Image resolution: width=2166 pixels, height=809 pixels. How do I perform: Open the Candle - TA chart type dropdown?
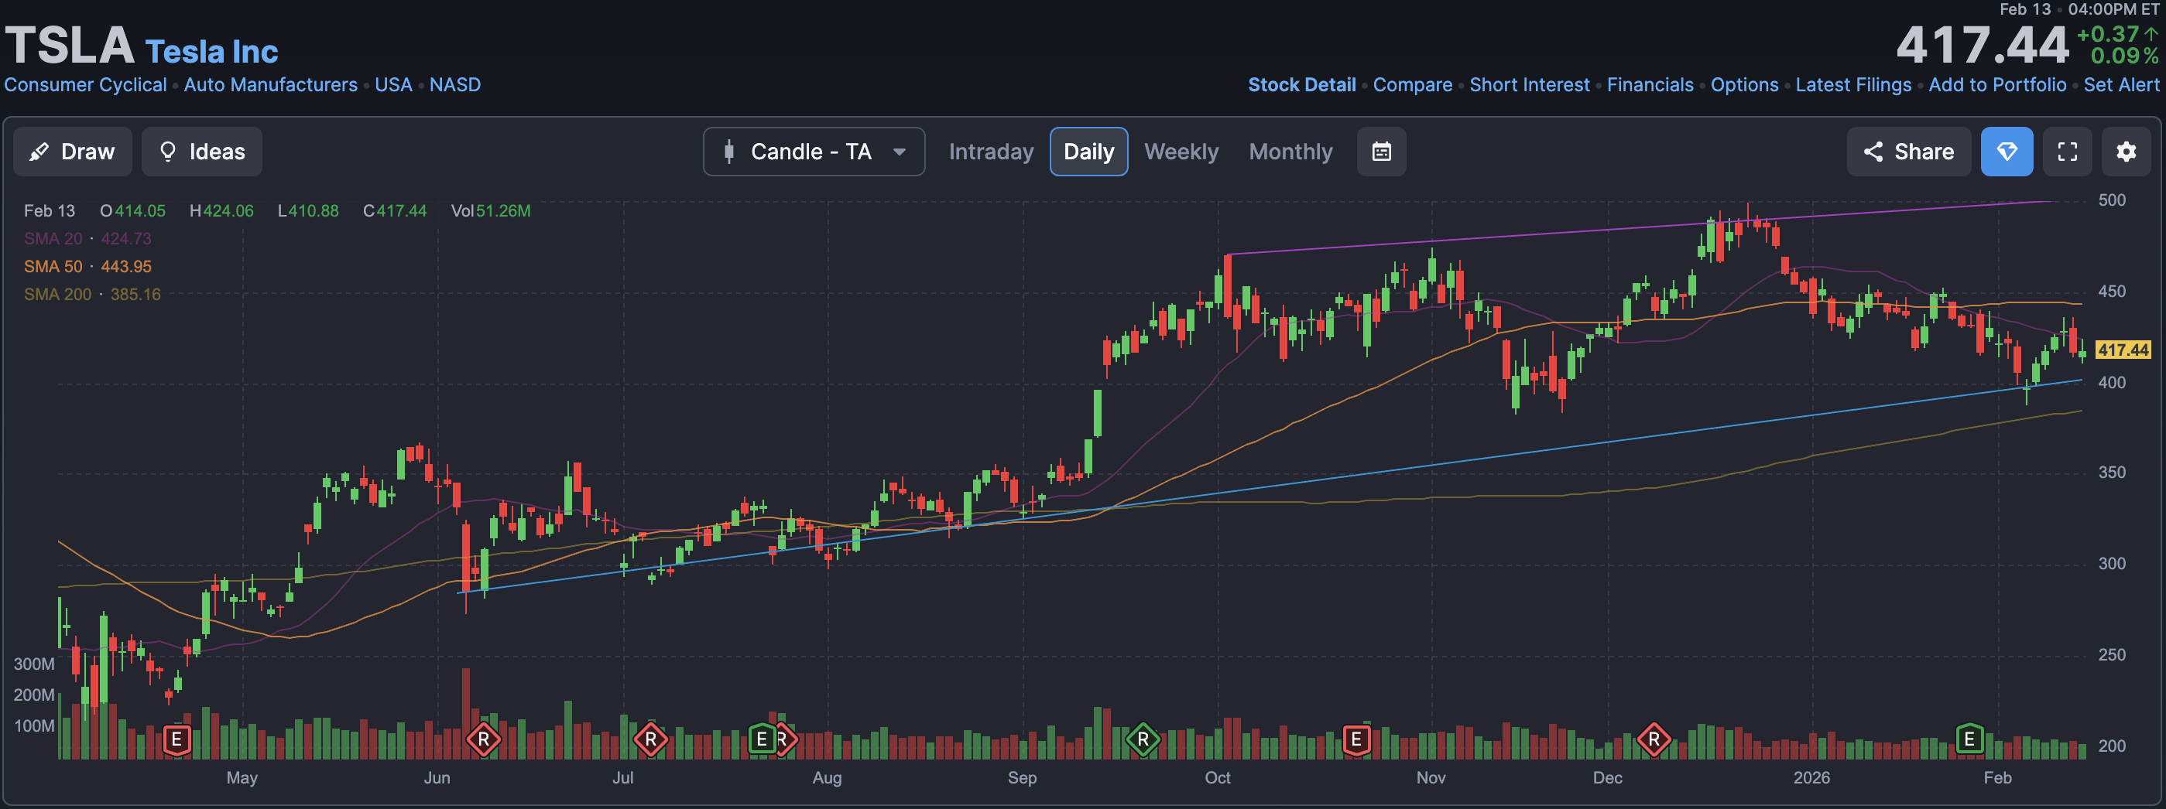814,152
